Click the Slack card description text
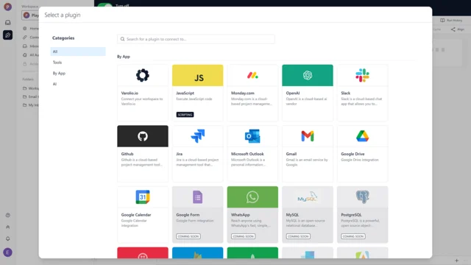 click(361, 102)
